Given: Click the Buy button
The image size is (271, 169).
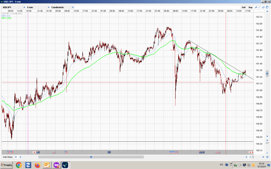Looking at the screenshot, I should (x=251, y=7).
